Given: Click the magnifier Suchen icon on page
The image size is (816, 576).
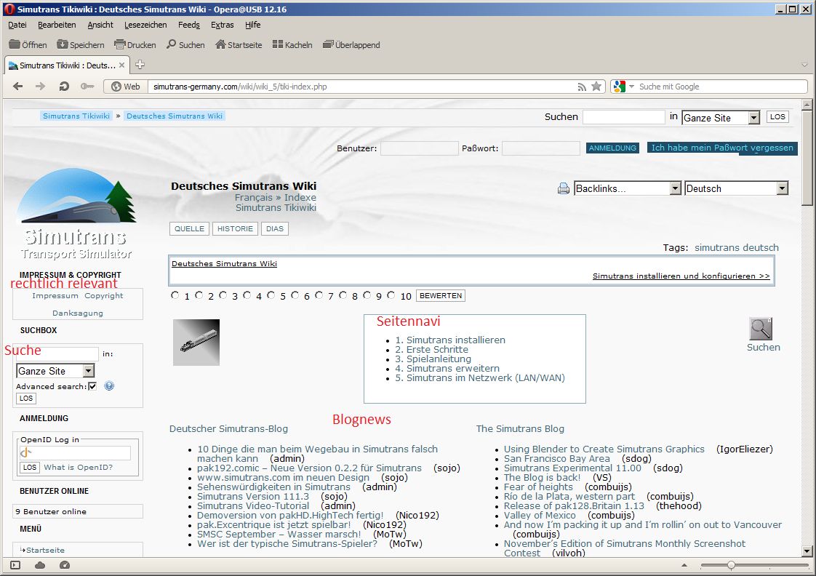Looking at the screenshot, I should pos(761,329).
